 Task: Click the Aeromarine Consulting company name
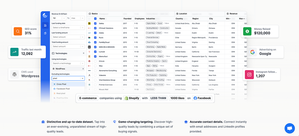click(108, 71)
